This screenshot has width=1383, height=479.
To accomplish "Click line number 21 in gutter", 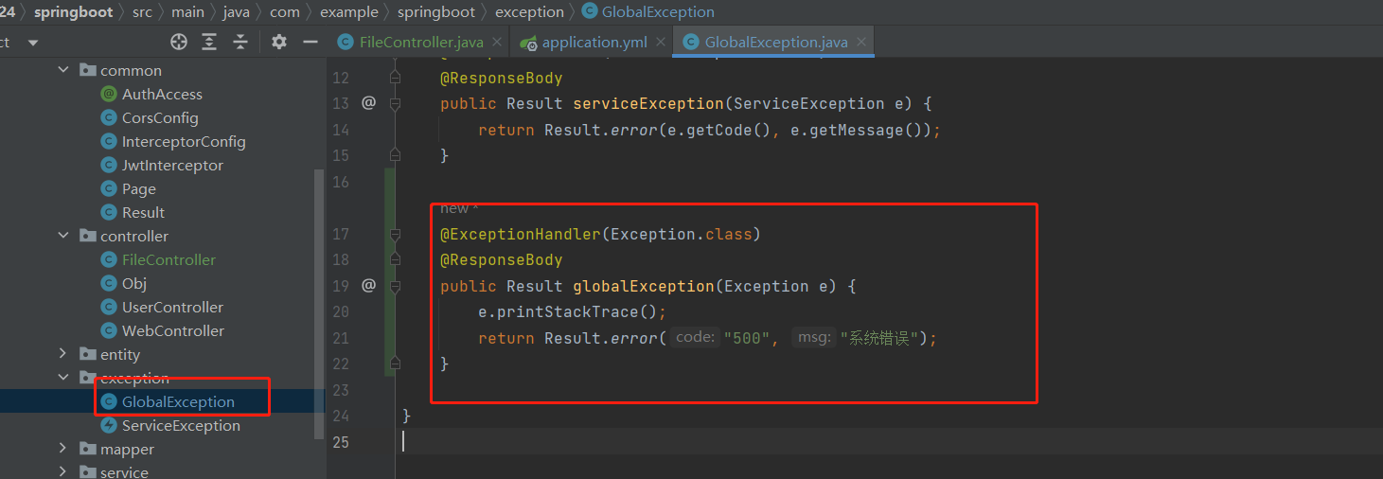I will click(341, 338).
